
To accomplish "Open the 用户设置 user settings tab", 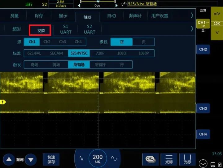I will [x=160, y=15].
